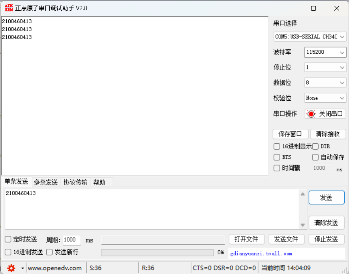Open the 停止位 dropdown

point(325,67)
